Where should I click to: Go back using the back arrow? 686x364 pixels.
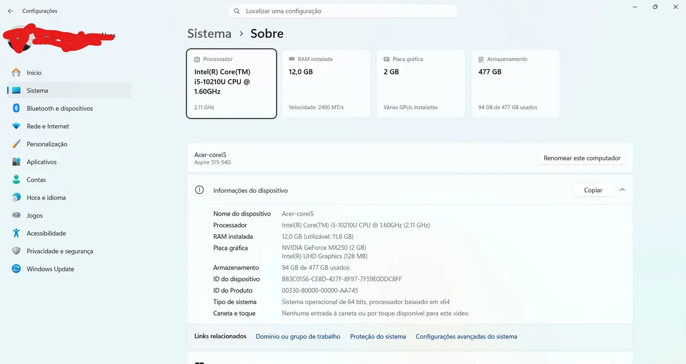point(10,11)
